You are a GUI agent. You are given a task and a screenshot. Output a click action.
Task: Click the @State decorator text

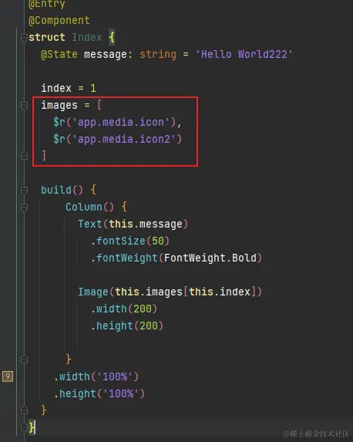coord(59,55)
